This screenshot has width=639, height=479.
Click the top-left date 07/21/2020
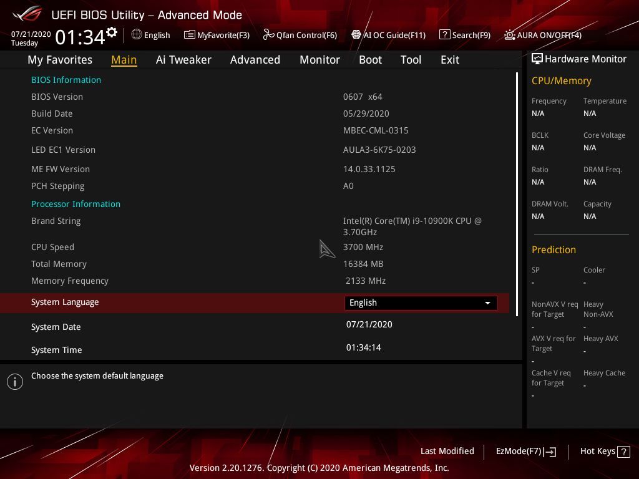(x=31, y=34)
